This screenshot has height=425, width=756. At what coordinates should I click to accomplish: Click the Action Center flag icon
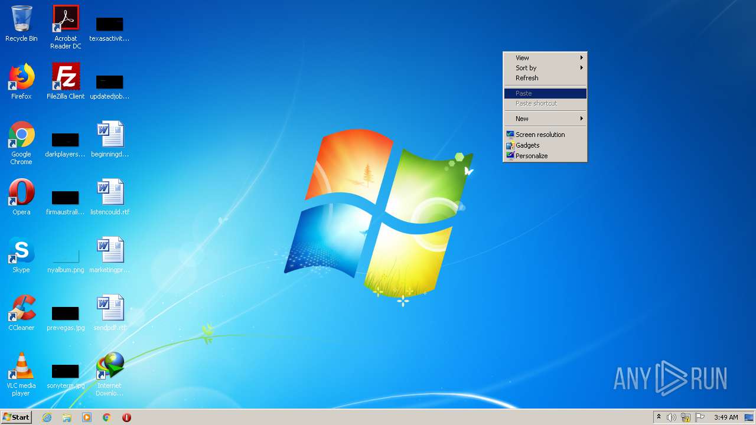(700, 417)
